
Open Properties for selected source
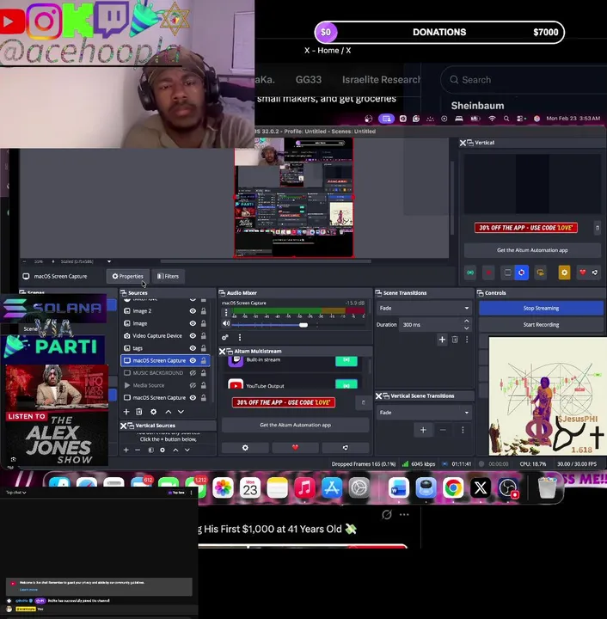pyautogui.click(x=127, y=276)
